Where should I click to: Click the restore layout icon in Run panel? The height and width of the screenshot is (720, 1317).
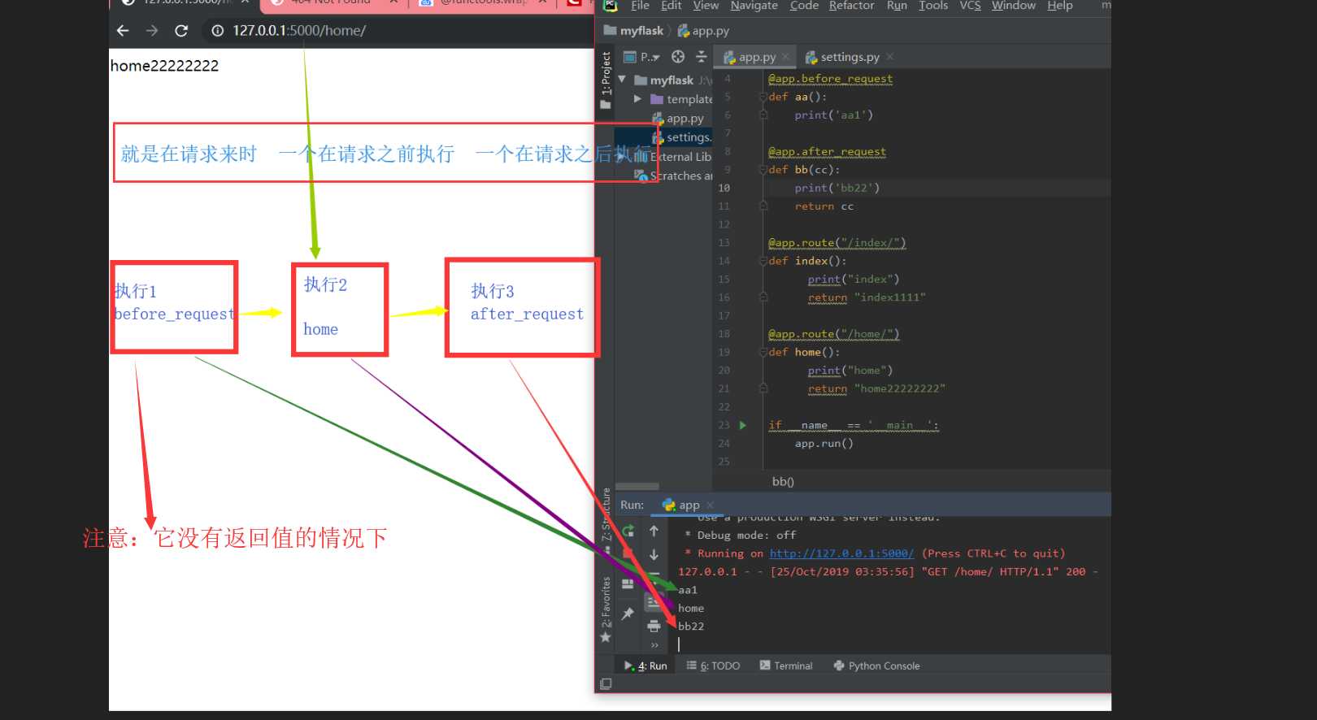[628, 583]
